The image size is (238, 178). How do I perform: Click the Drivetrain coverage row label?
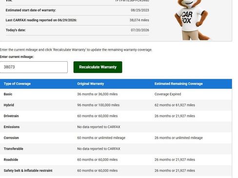click(11, 116)
